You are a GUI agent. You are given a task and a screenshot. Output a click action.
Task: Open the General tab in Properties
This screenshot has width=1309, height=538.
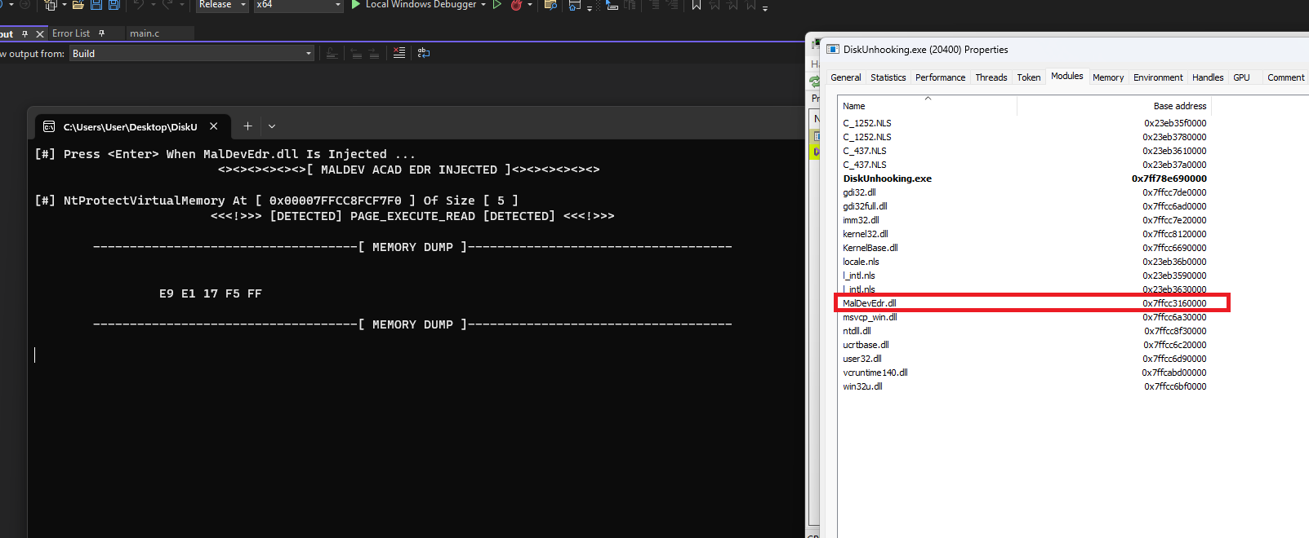click(846, 77)
